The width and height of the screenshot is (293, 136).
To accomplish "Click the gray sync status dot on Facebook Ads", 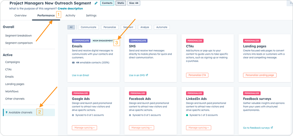I will coord(130,115).
